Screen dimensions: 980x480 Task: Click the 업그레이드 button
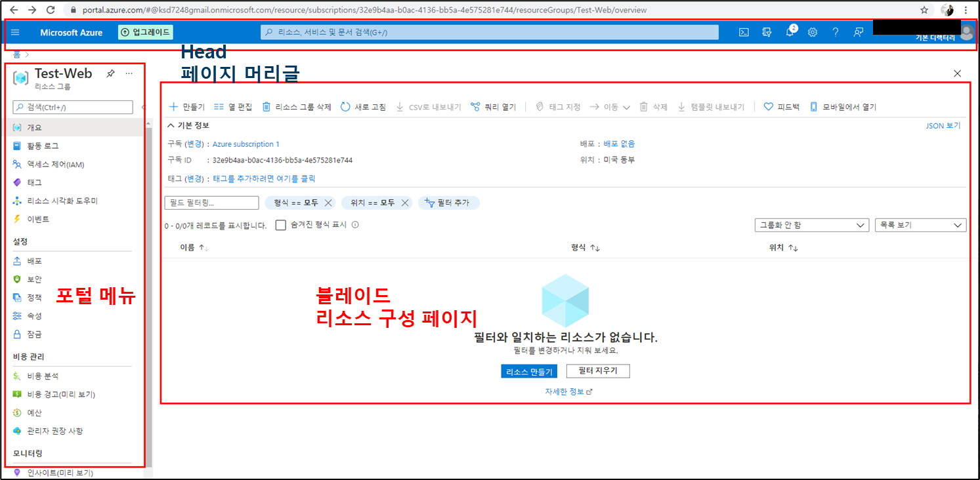pos(146,32)
